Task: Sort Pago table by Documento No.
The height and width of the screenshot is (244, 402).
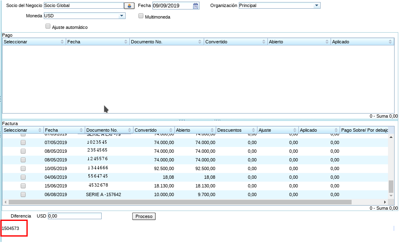Action: click(x=166, y=42)
